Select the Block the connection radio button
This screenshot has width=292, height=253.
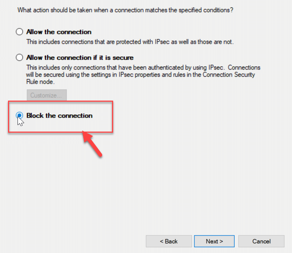[x=19, y=116]
